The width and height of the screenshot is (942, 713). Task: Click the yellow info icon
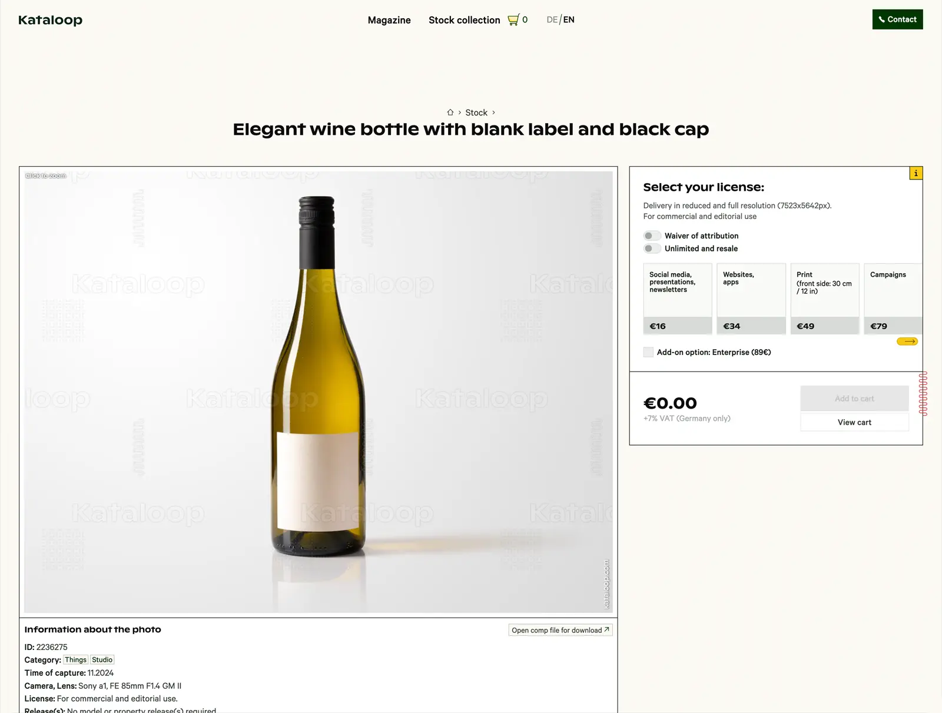(x=916, y=173)
